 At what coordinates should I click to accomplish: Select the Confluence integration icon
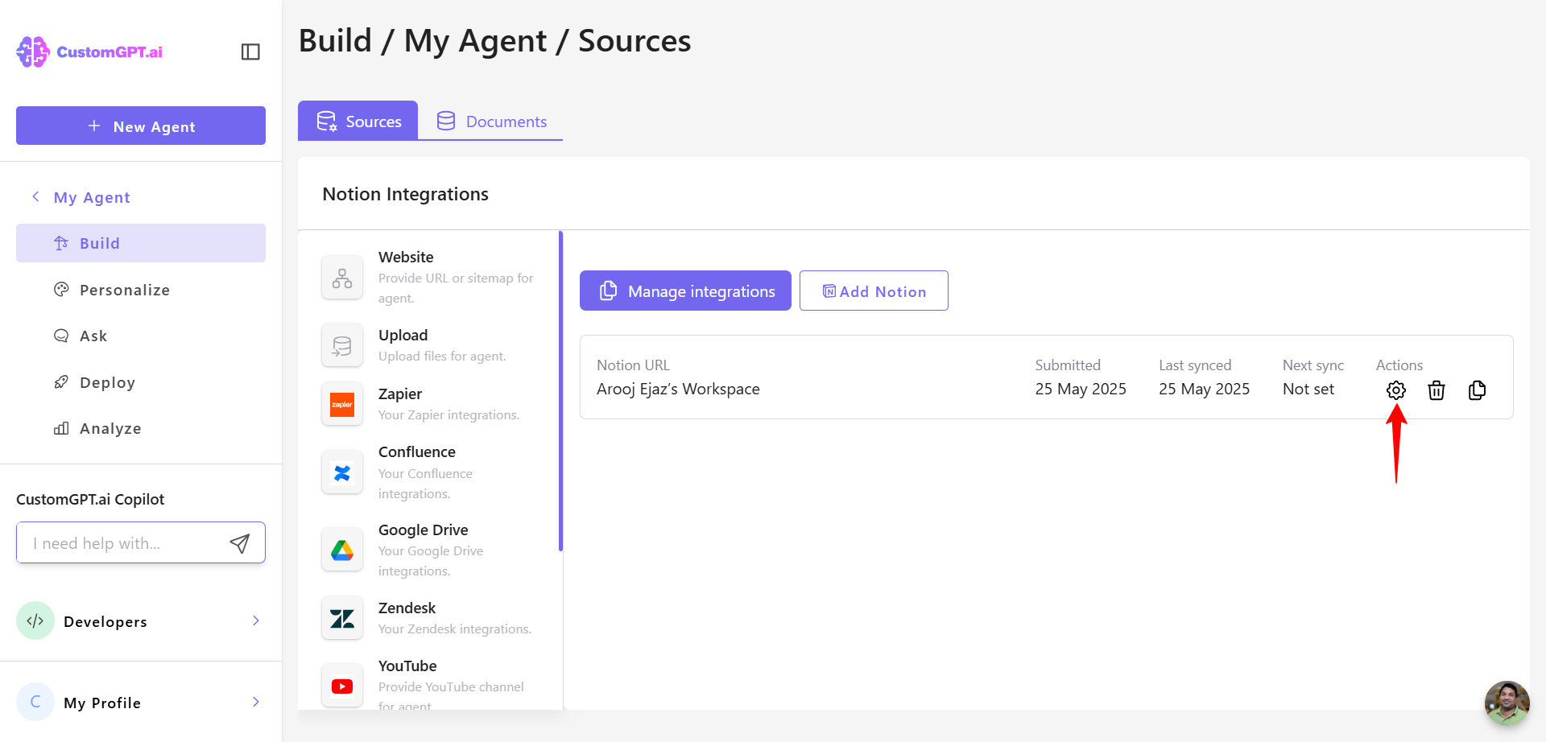pyautogui.click(x=342, y=472)
